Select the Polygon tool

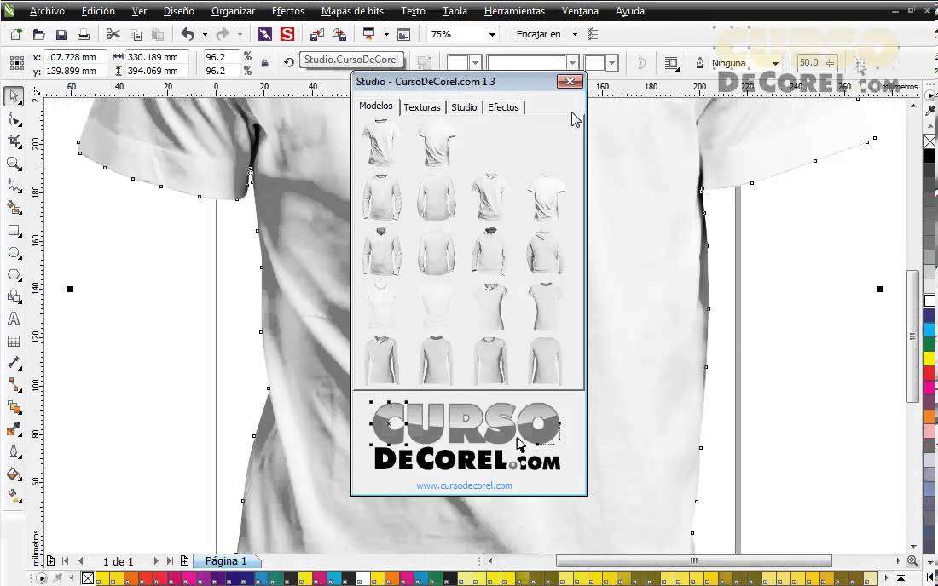pos(14,275)
